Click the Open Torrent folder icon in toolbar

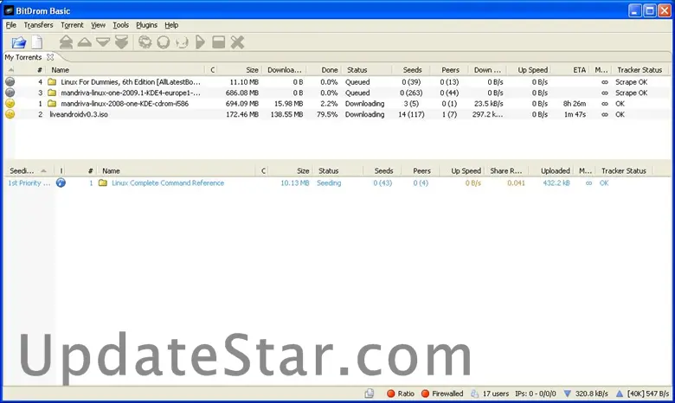18,42
